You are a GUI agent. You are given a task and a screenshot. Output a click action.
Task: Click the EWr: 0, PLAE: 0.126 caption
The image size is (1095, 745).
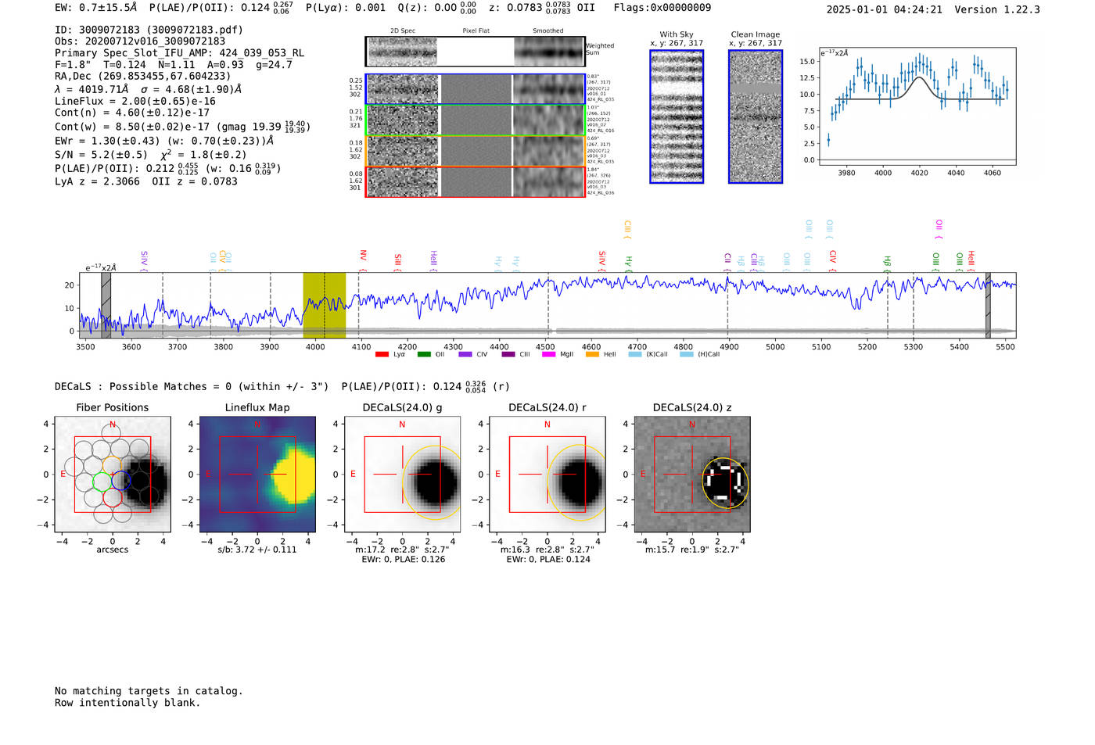[x=403, y=560]
